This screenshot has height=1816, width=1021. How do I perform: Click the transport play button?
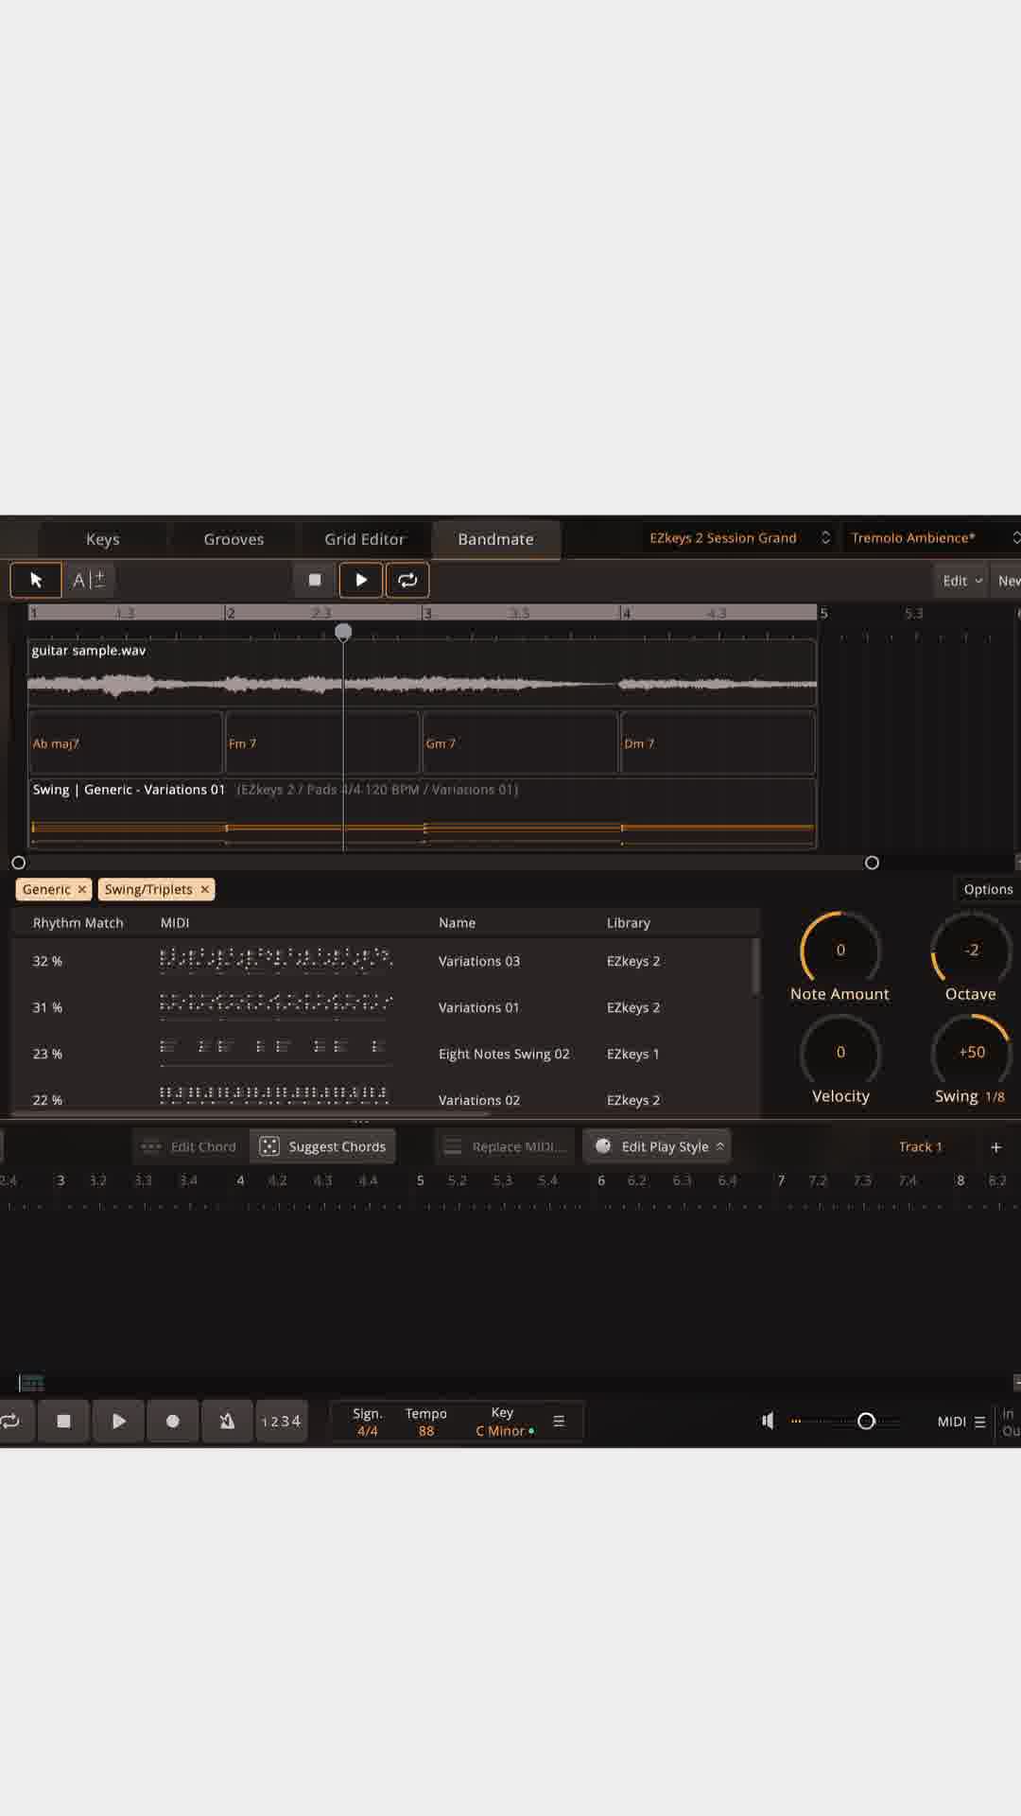tap(118, 1421)
